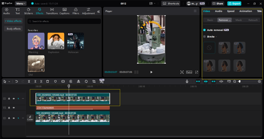The width and height of the screenshot is (264, 139).
Task: Click the Cover button on main track
Action: click(30, 118)
